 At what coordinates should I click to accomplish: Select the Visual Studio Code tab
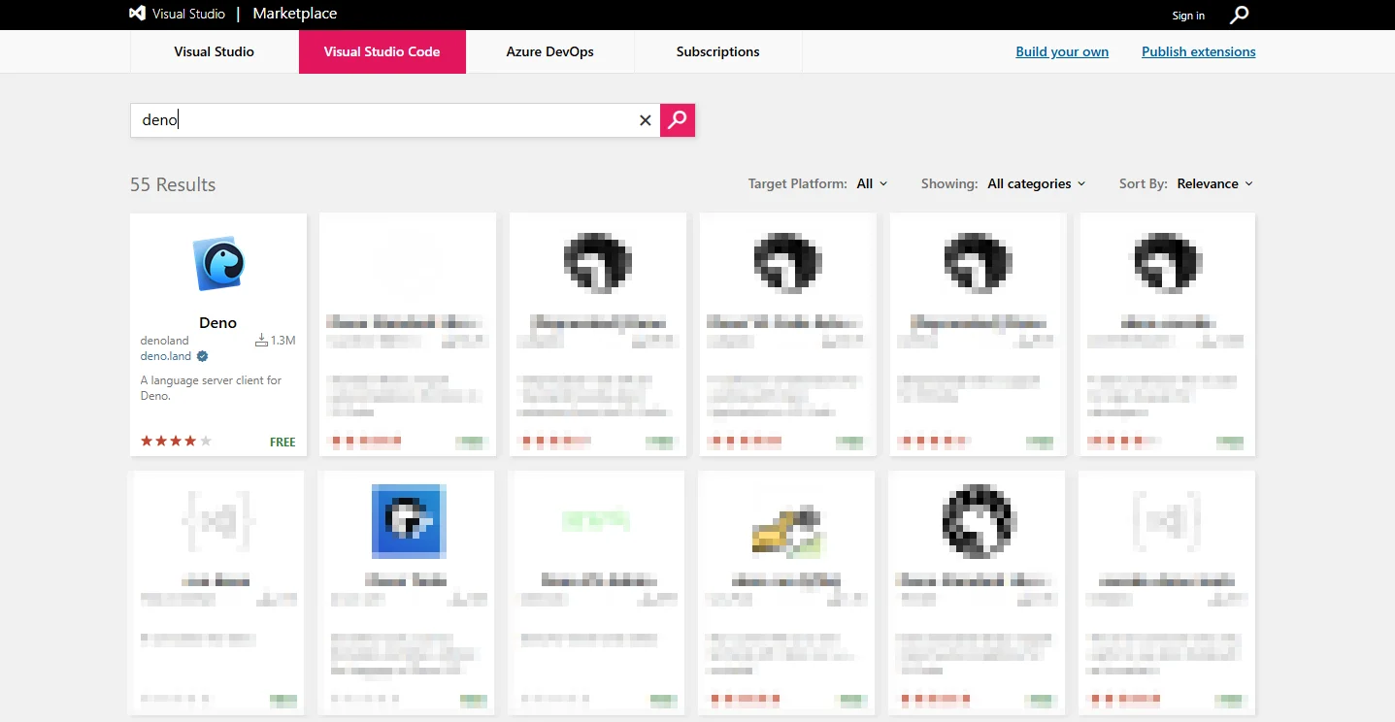382,51
